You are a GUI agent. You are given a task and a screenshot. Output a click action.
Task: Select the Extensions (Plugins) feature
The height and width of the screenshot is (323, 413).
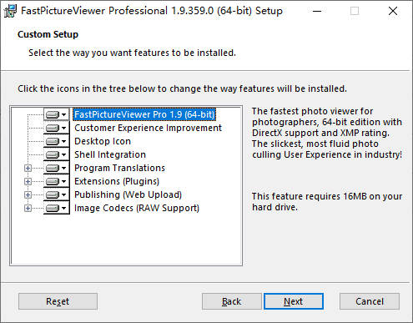click(117, 181)
